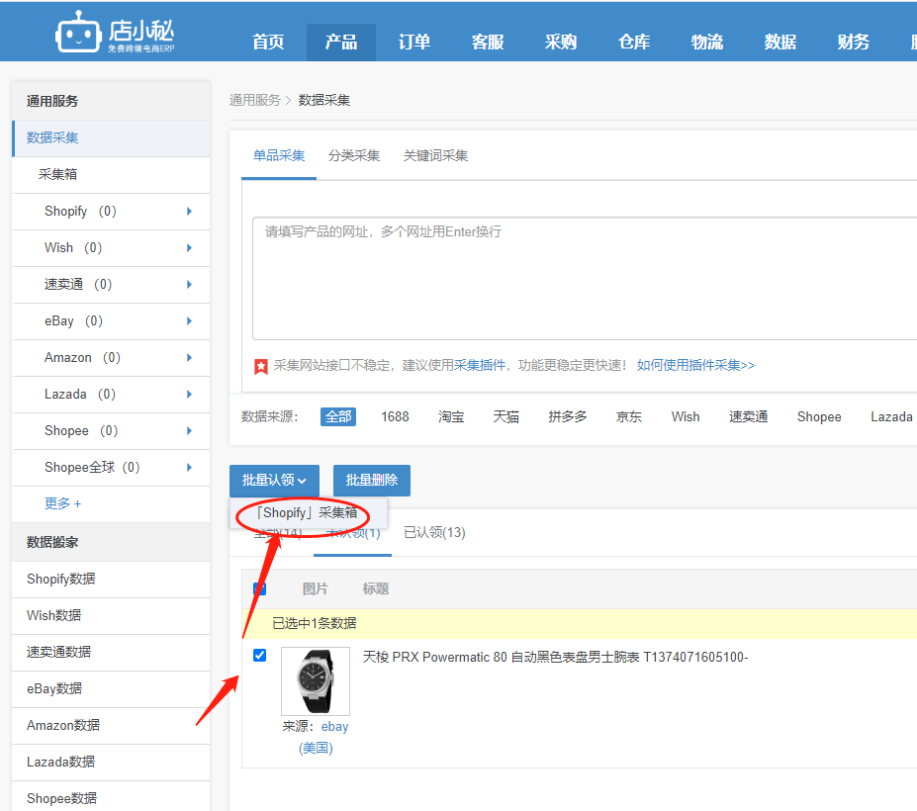Toggle the select-all checkbox in table header

pyautogui.click(x=259, y=588)
